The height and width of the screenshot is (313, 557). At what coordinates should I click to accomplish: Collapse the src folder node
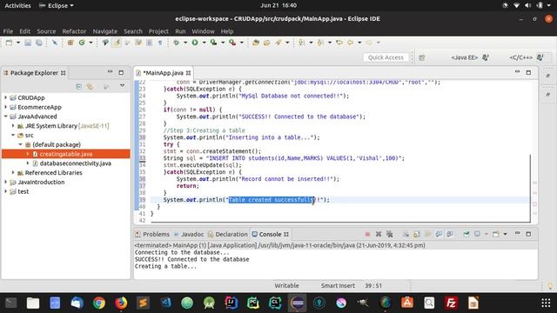click(x=13, y=136)
